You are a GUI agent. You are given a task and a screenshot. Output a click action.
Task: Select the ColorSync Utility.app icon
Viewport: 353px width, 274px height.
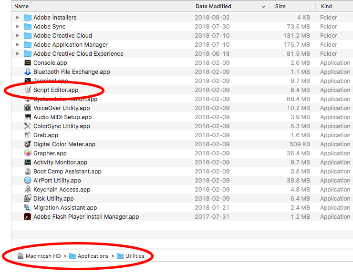pyautogui.click(x=28, y=126)
